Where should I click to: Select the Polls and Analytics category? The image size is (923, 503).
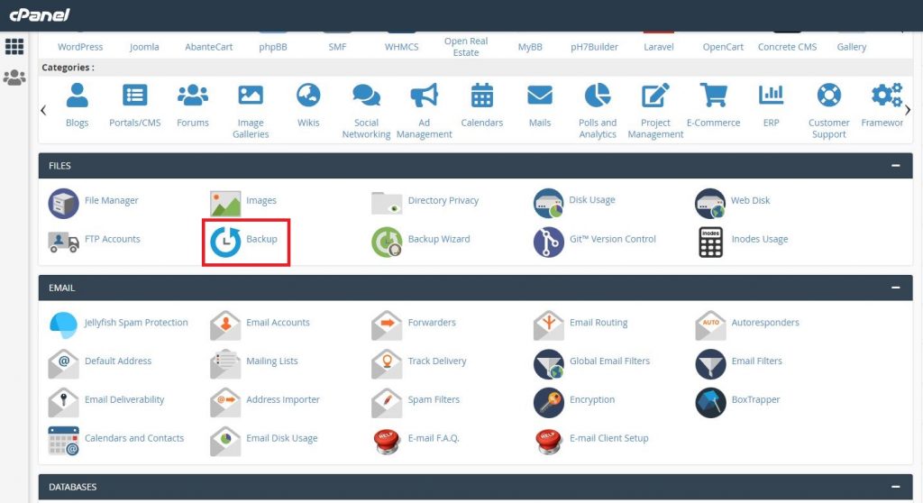[x=598, y=111]
